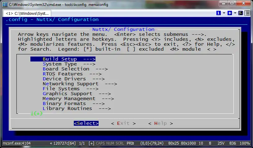Open dropdown next to new console icon
Screen dimensions: 253x148
235,13
